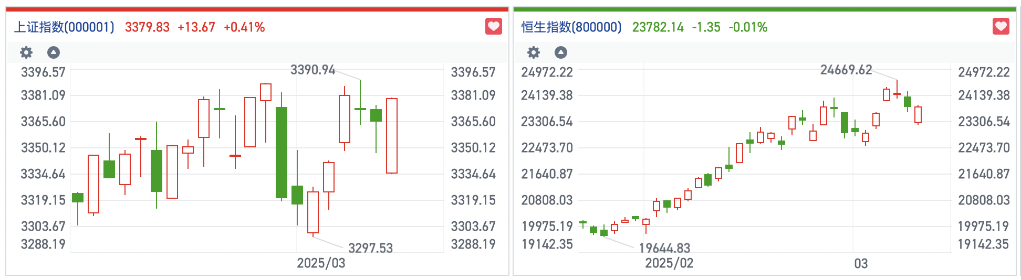Viewport: 1021px width, 280px height.
Task: Click the 2025/03 date axis label
Action: pos(321,263)
